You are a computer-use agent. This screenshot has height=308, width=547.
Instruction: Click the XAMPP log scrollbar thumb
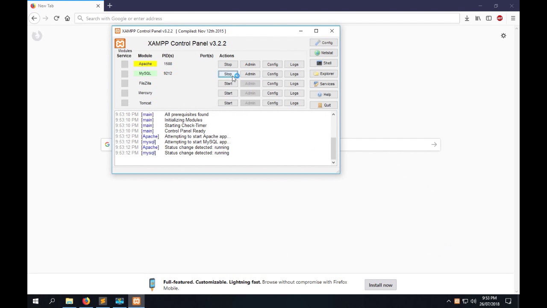point(333,148)
